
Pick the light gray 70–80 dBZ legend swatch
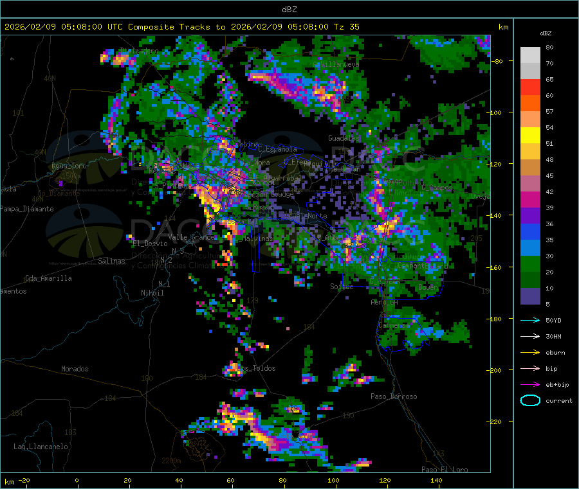(x=530, y=55)
